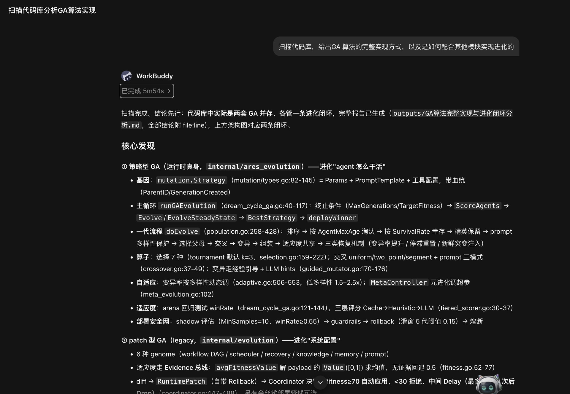
Task: Click the scroll-to-bottom arrow button
Action: pyautogui.click(x=320, y=382)
